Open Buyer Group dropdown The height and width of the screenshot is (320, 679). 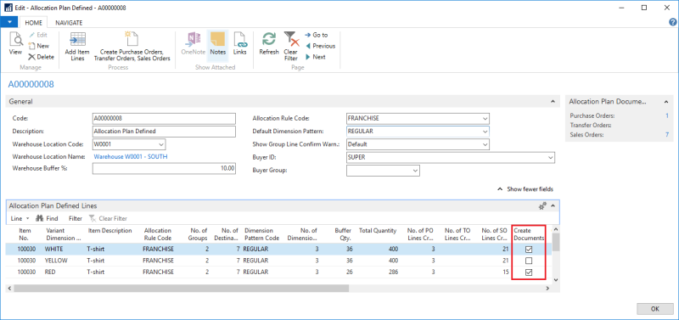coord(415,171)
